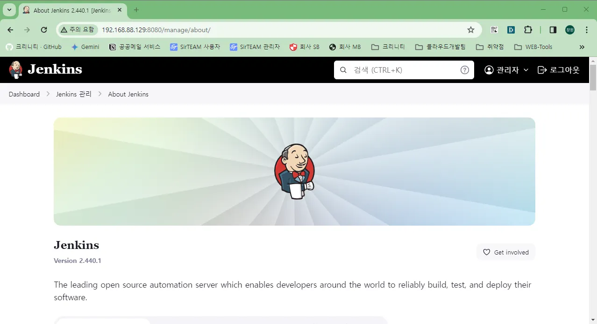Reload the page
Image resolution: width=597 pixels, height=324 pixels.
coord(44,30)
